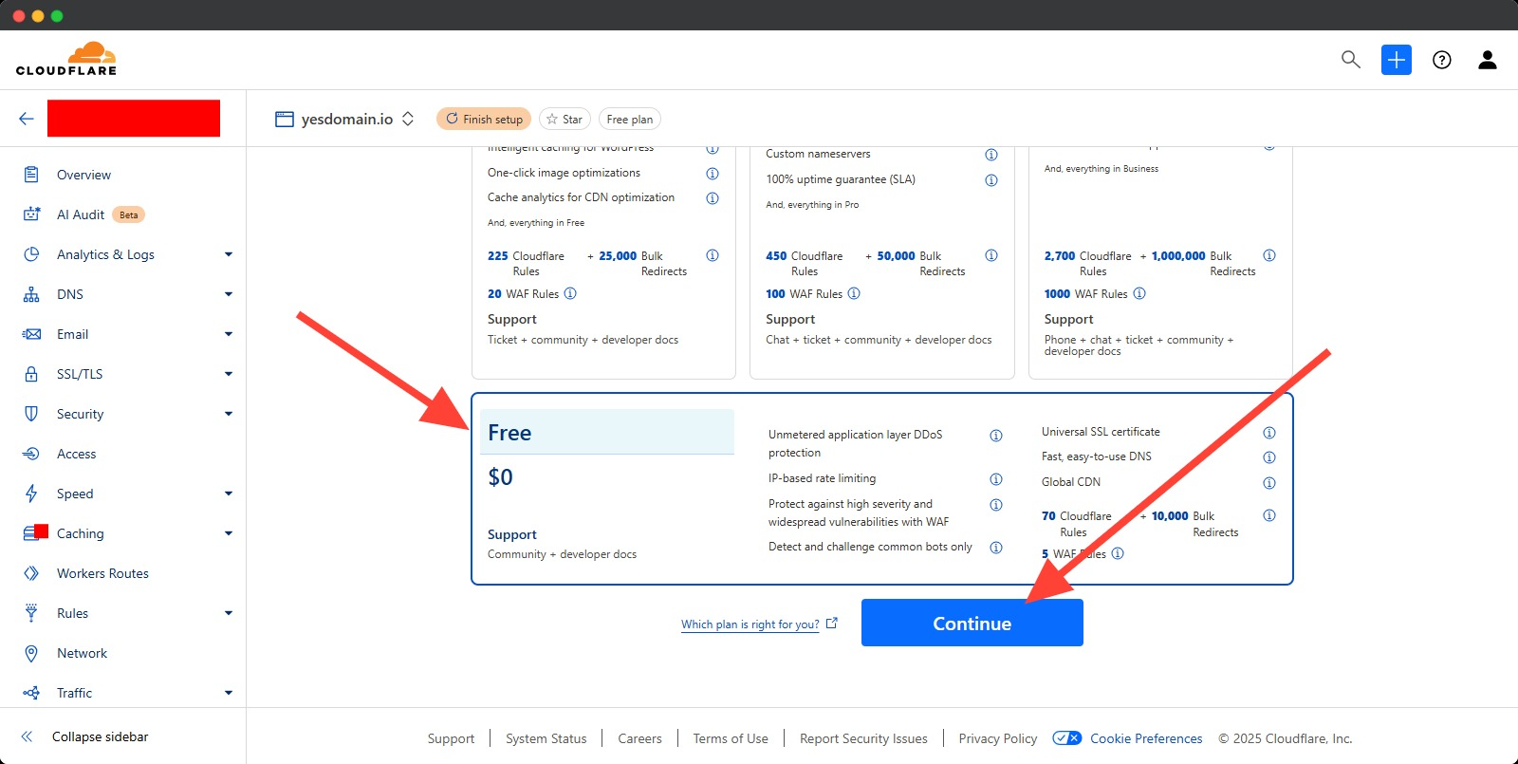Click the Speed lightning bolt icon
The height and width of the screenshot is (764, 1518).
(x=31, y=494)
